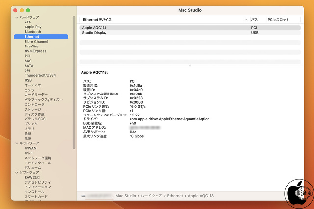Collapse the ソフトウェア section chevron

17,173
